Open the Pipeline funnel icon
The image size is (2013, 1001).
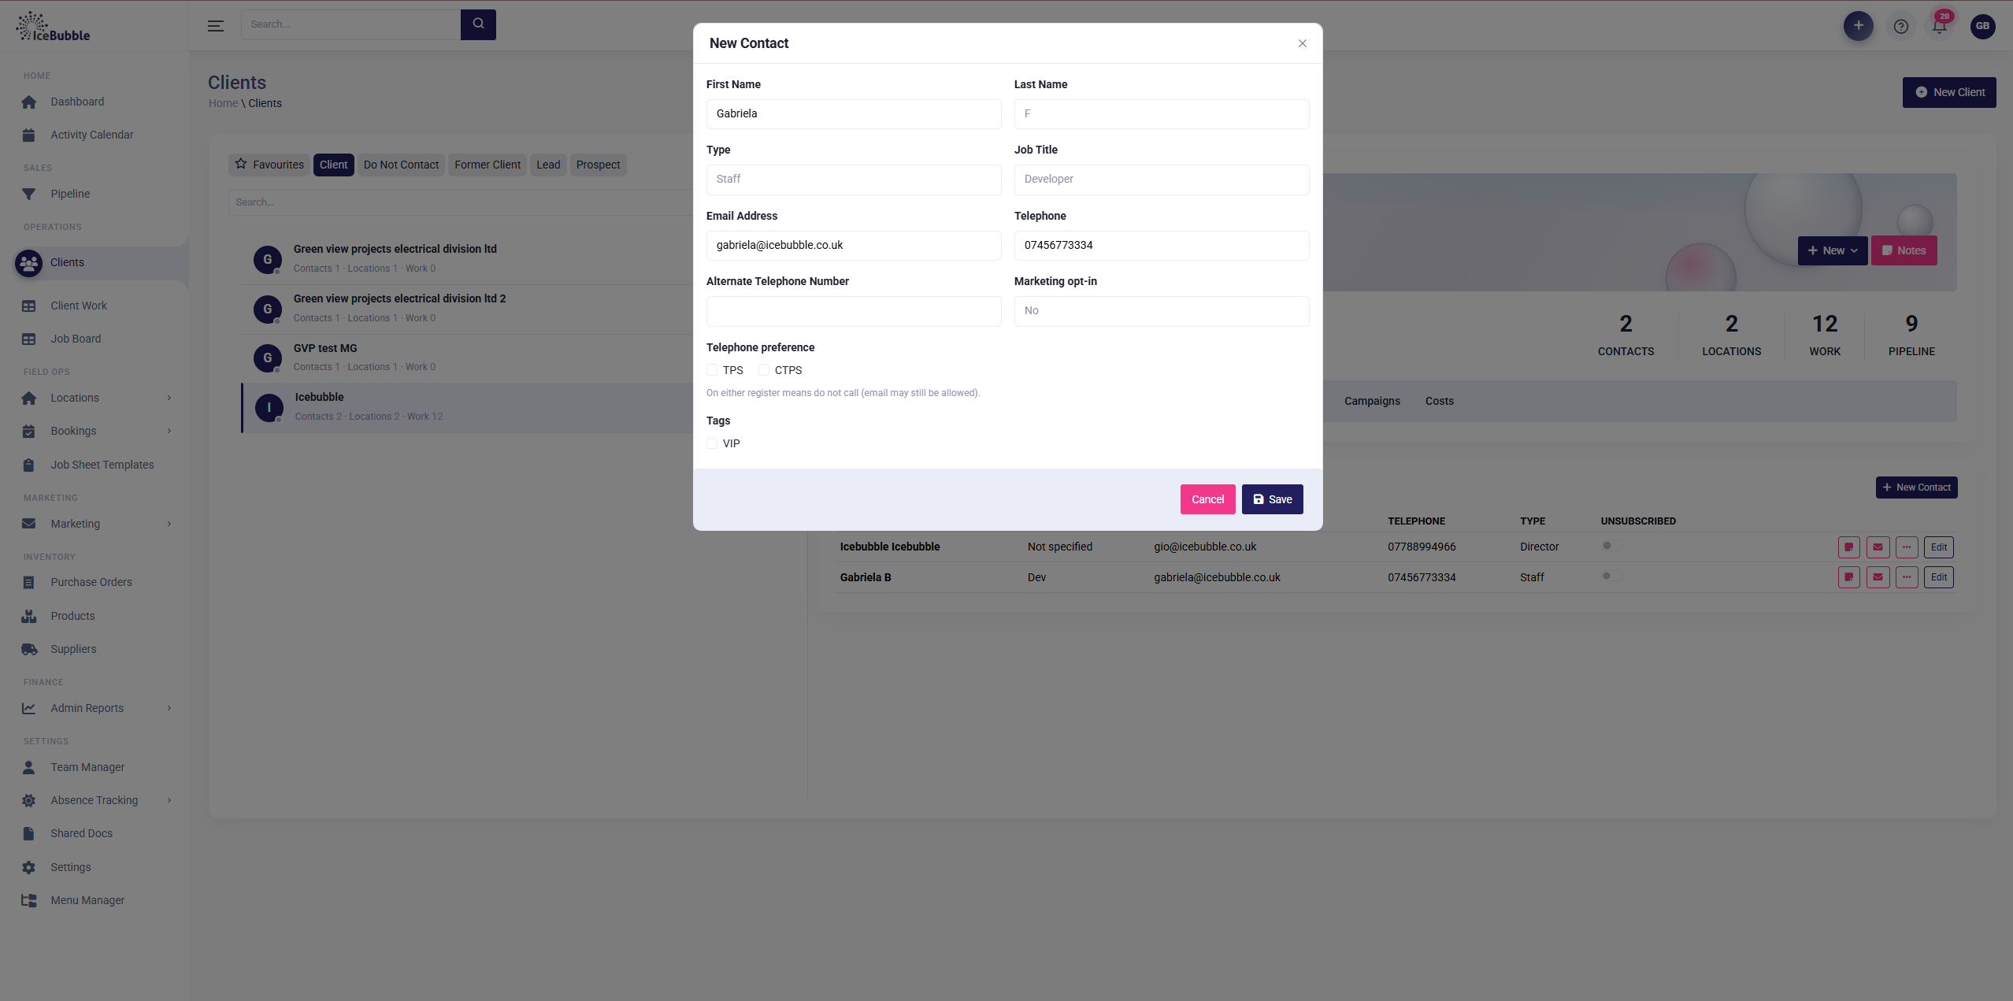point(29,195)
